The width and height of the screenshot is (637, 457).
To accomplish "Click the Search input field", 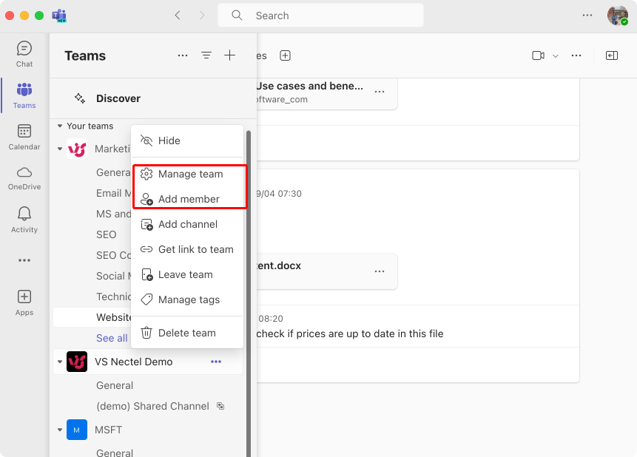I will coord(320,16).
